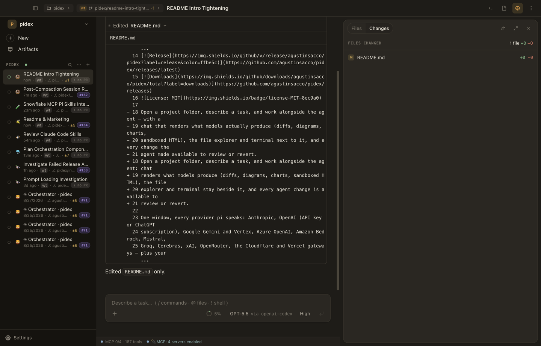Switch to the Changes tab
This screenshot has width=541, height=346.
click(x=379, y=29)
